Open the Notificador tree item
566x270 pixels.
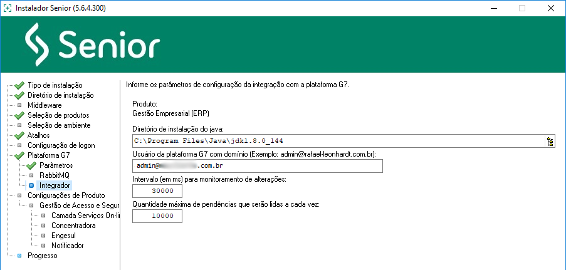[68, 246]
